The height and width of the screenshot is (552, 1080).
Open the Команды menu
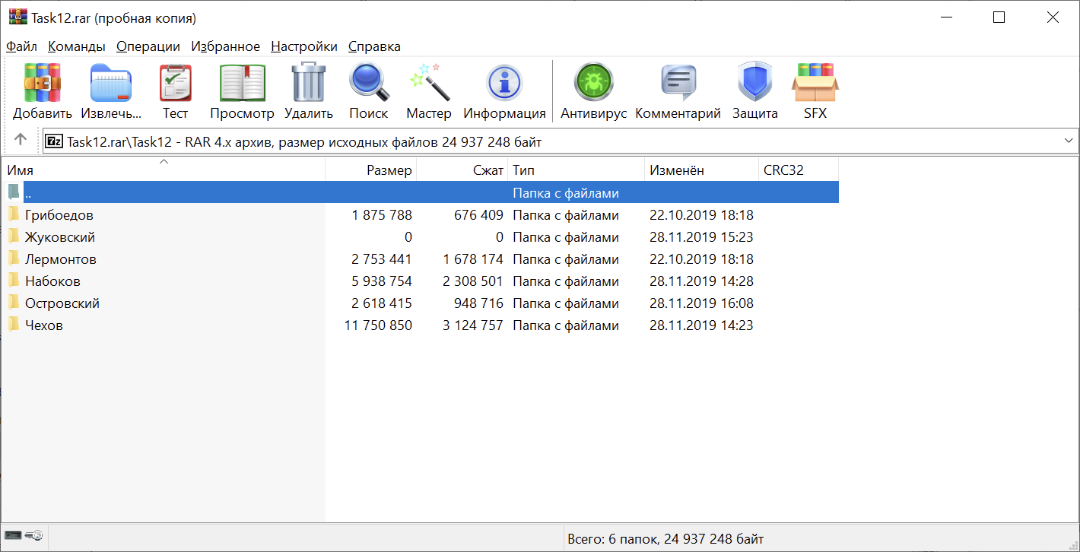(x=77, y=46)
